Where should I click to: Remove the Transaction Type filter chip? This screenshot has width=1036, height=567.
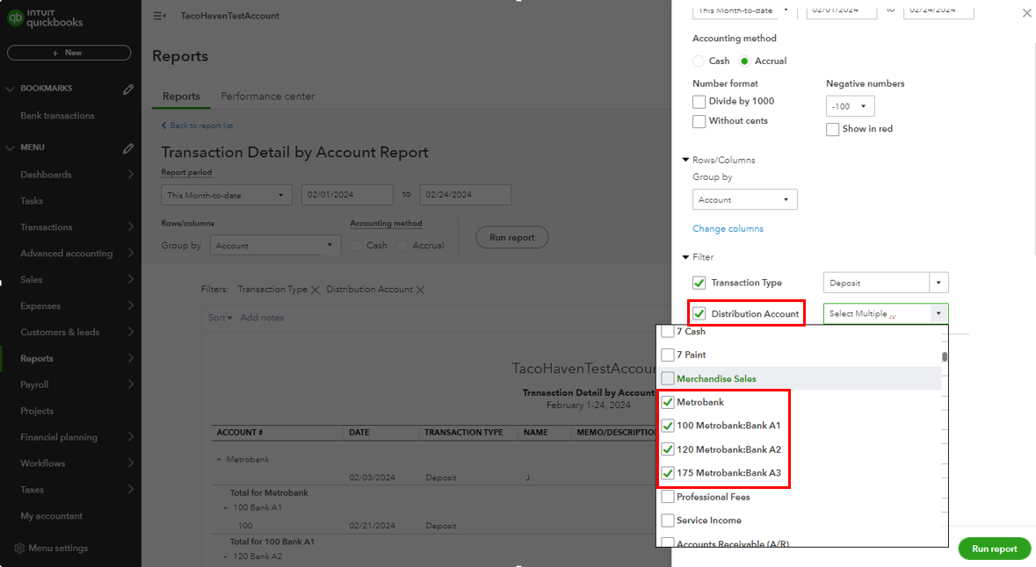[315, 290]
